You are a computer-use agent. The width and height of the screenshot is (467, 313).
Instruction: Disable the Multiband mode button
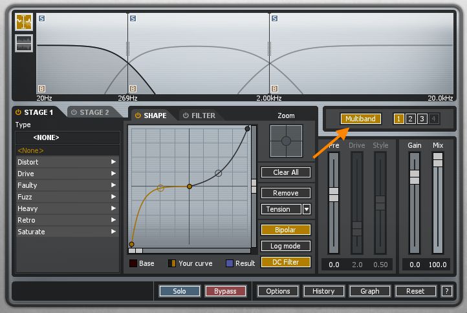pos(361,119)
